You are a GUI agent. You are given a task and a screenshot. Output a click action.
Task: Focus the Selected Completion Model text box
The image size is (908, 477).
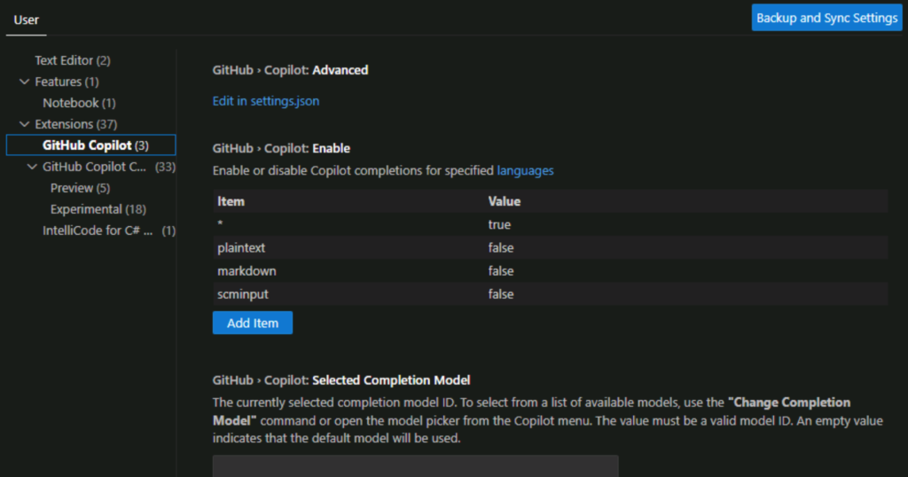[415, 466]
